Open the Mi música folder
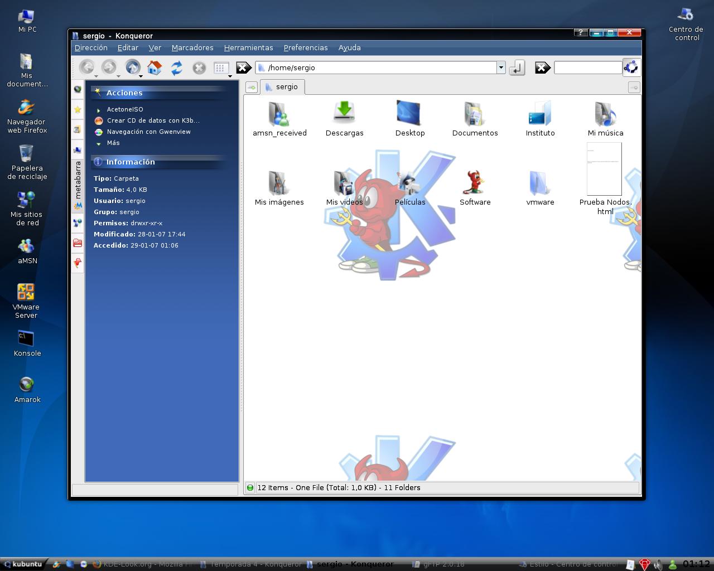Viewport: 714px width, 571px height. (605, 119)
